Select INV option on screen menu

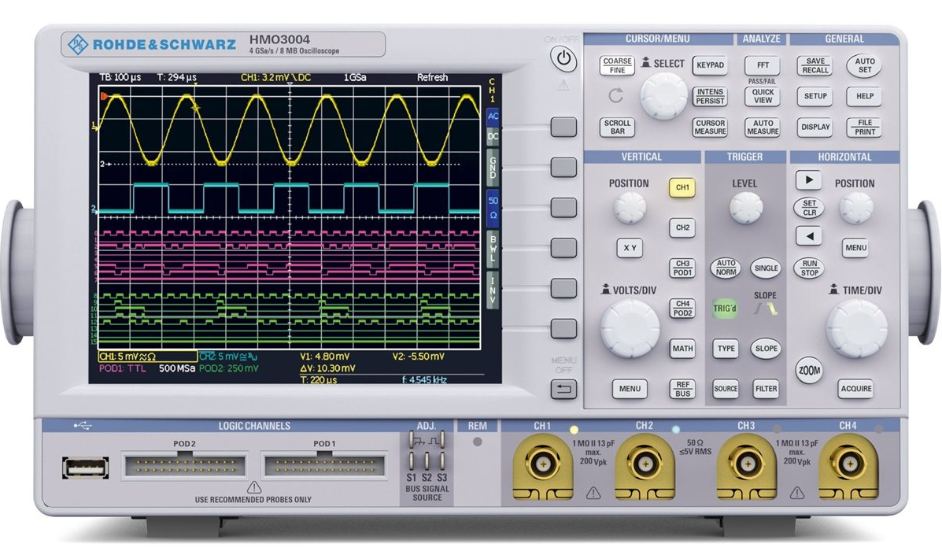493,290
